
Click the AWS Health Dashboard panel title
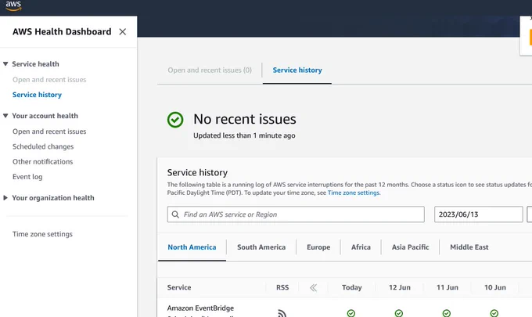(62, 31)
